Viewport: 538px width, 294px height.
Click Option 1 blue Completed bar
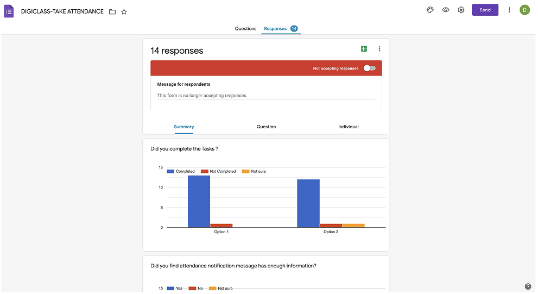[199, 201]
